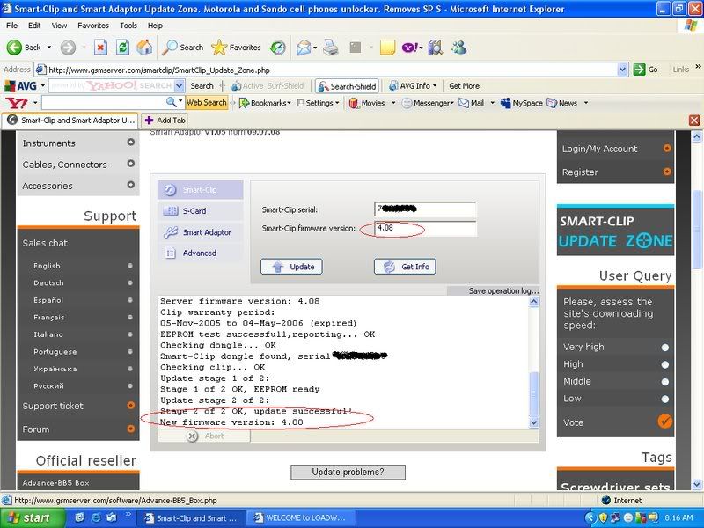Image resolution: width=704 pixels, height=528 pixels.
Task: Open the Bookmarks dropdown on Yahoo toolbar
Action: (290, 103)
